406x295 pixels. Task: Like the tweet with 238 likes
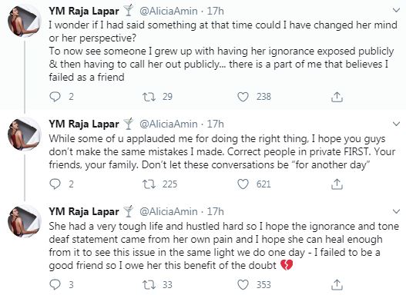(243, 97)
